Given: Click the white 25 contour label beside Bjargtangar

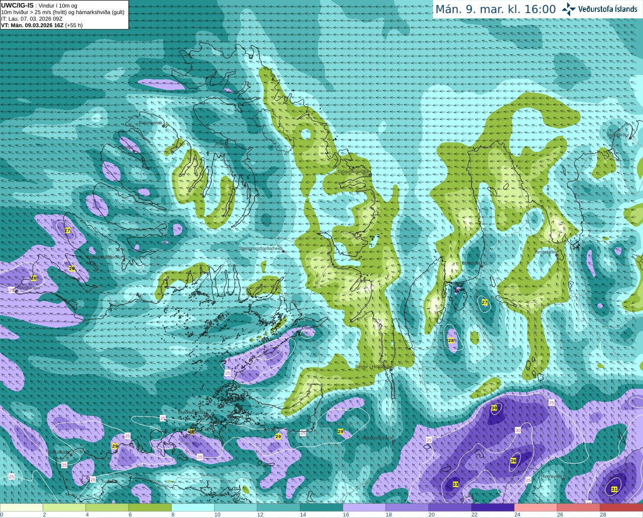Looking at the screenshot, I should (x=12, y=290).
